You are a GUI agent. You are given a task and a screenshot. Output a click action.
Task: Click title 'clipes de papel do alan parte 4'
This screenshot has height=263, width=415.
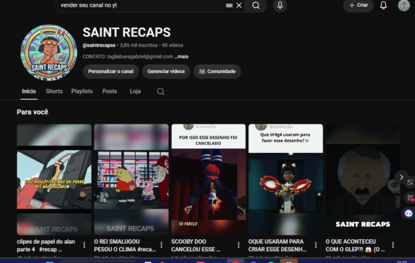pos(46,246)
